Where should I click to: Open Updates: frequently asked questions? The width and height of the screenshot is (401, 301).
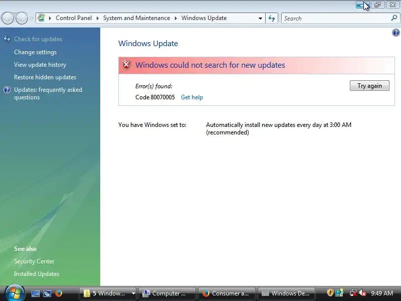coord(48,93)
